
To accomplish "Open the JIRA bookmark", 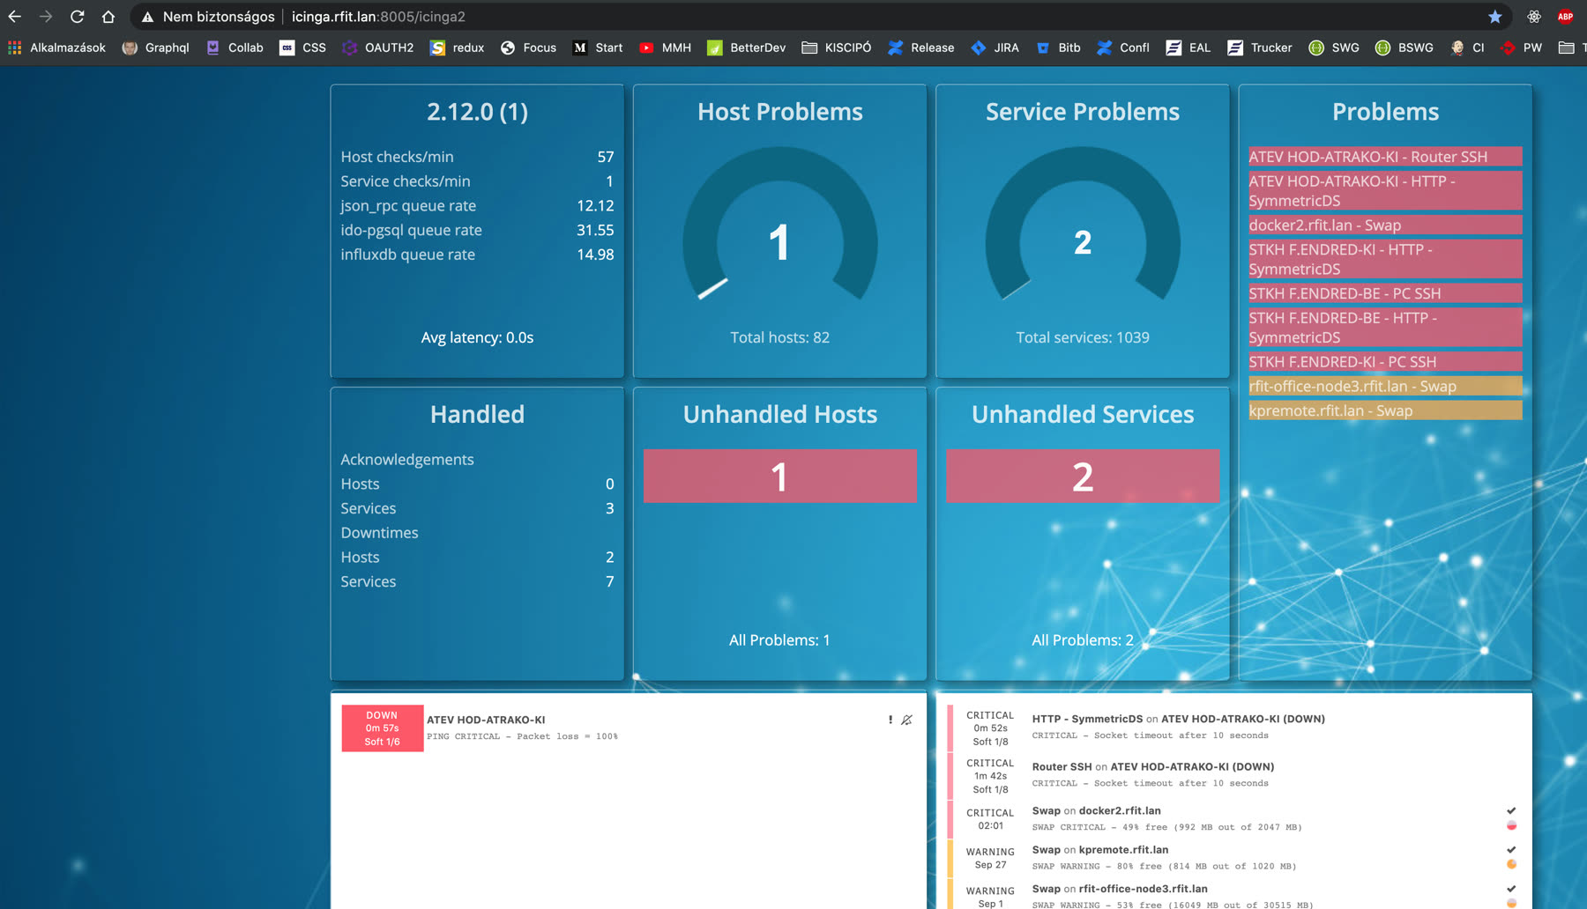I will [x=995, y=48].
